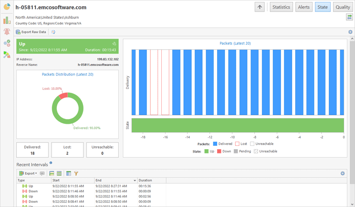Switch to the Quality tab
The height and width of the screenshot is (207, 355).
343,7
